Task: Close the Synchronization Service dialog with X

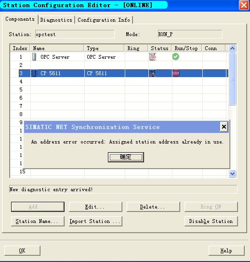Action: tap(224, 127)
